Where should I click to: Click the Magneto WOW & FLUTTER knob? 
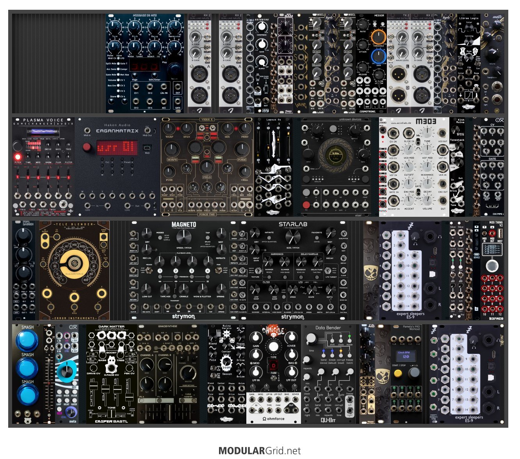(202, 289)
